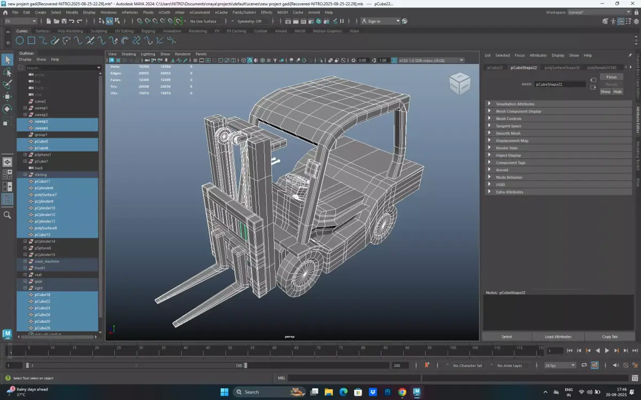641x400 pixels.
Task: Click Load Attributes button
Action: [x=558, y=337]
